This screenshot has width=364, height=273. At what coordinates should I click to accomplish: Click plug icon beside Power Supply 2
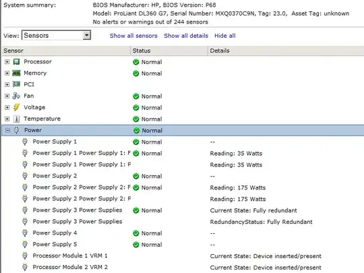[25, 176]
